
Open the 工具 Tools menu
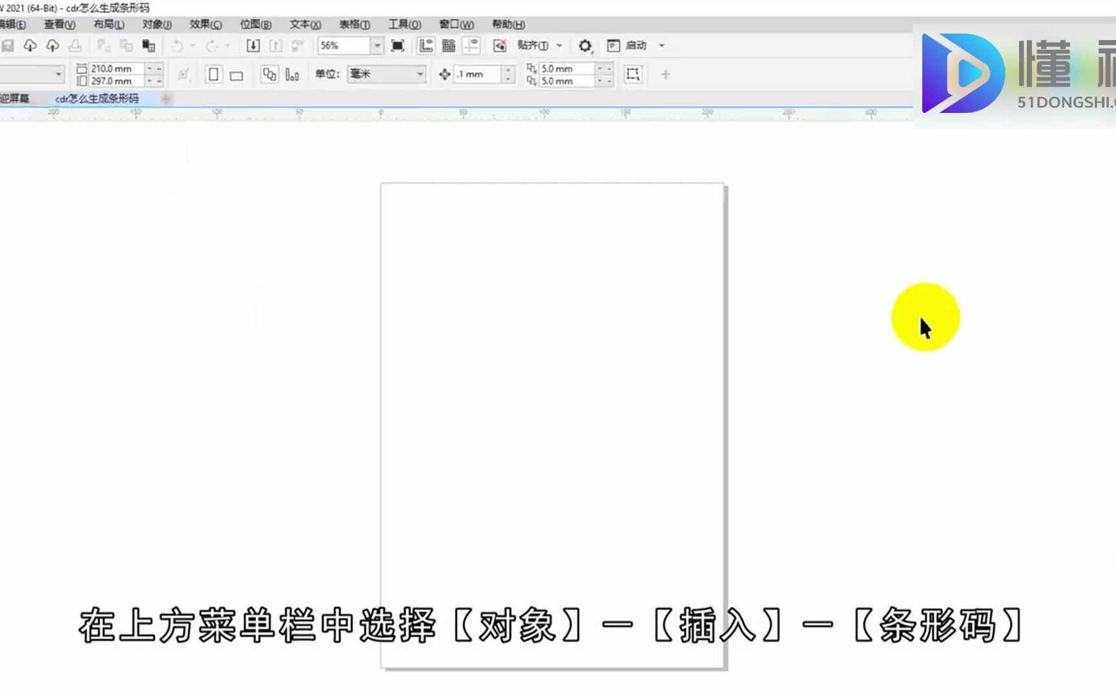(404, 25)
